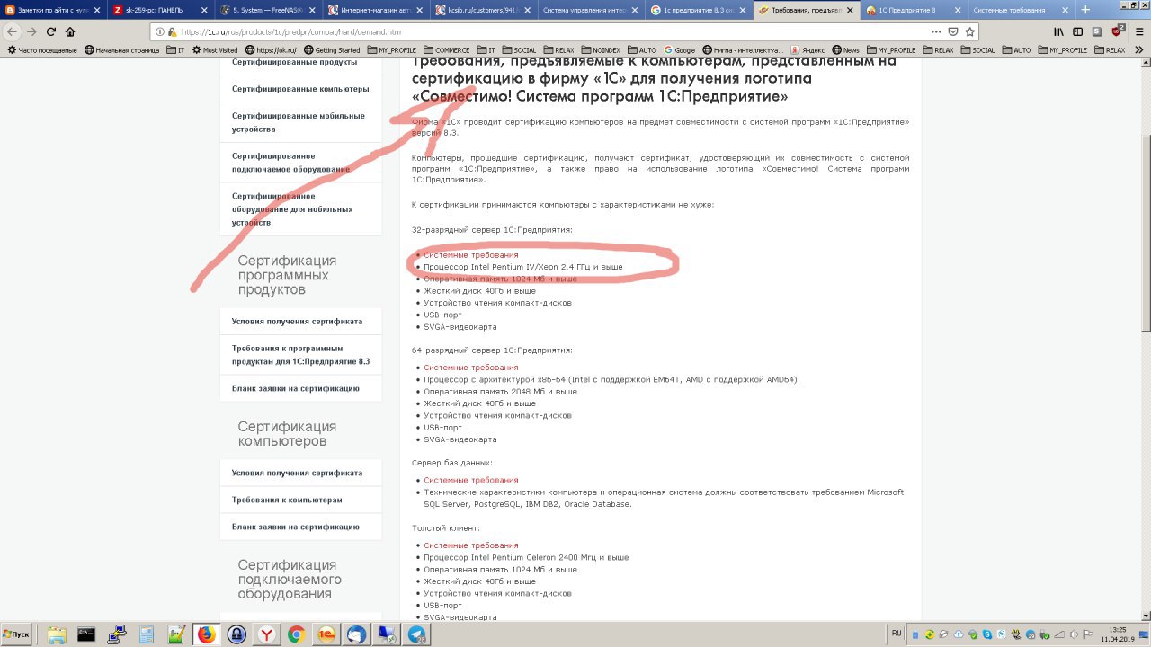Open the Google bookmark

pos(680,50)
